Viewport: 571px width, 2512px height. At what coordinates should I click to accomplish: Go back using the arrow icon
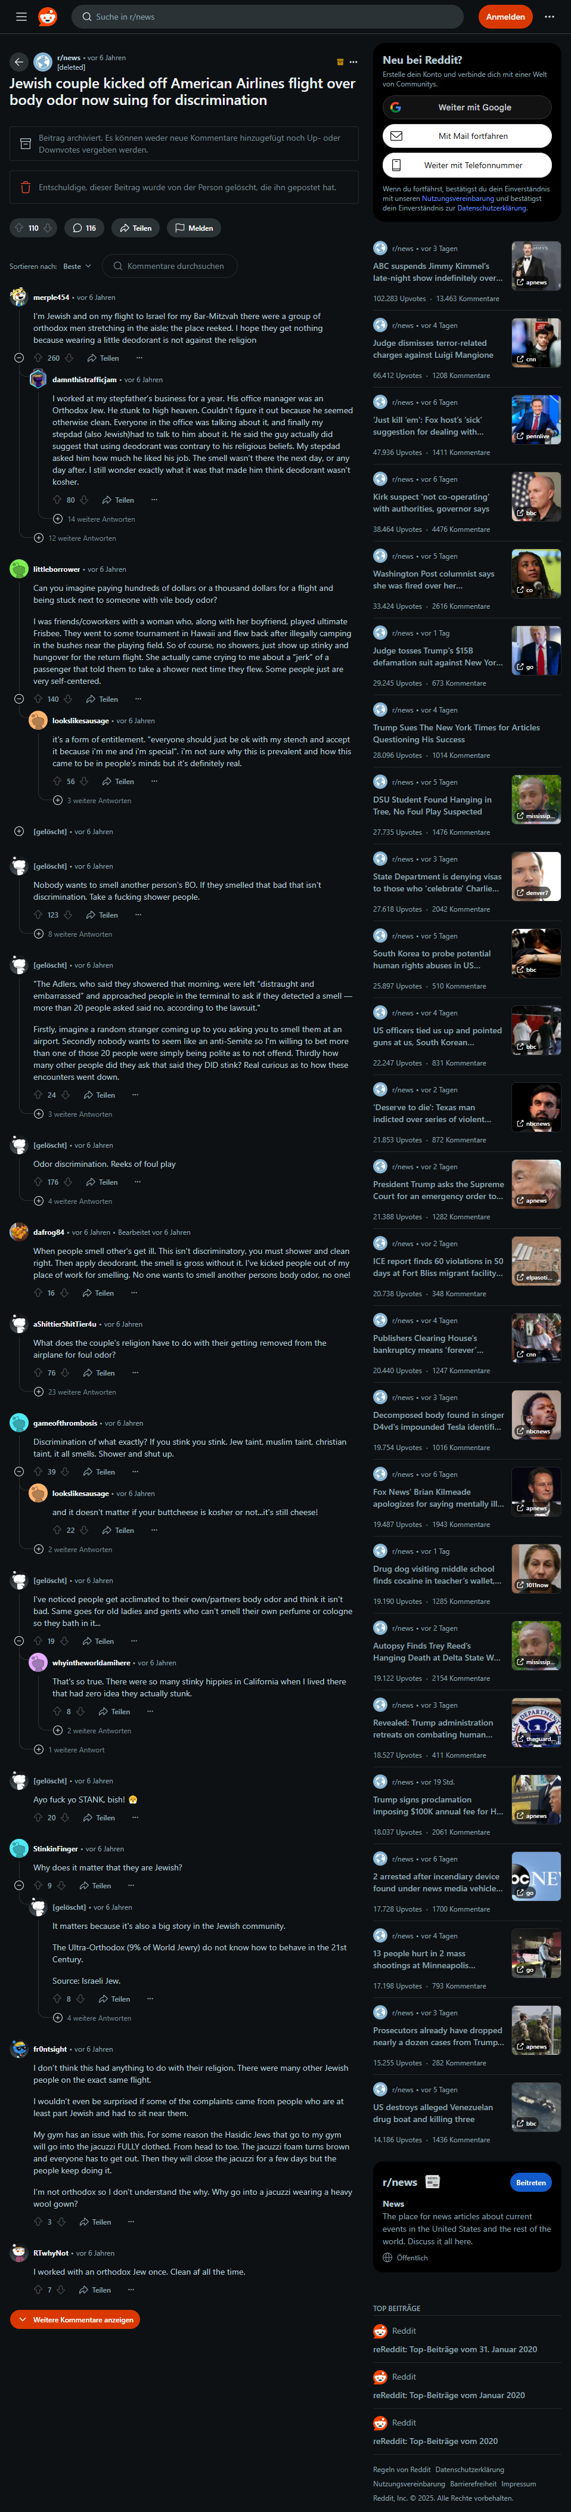(18, 63)
